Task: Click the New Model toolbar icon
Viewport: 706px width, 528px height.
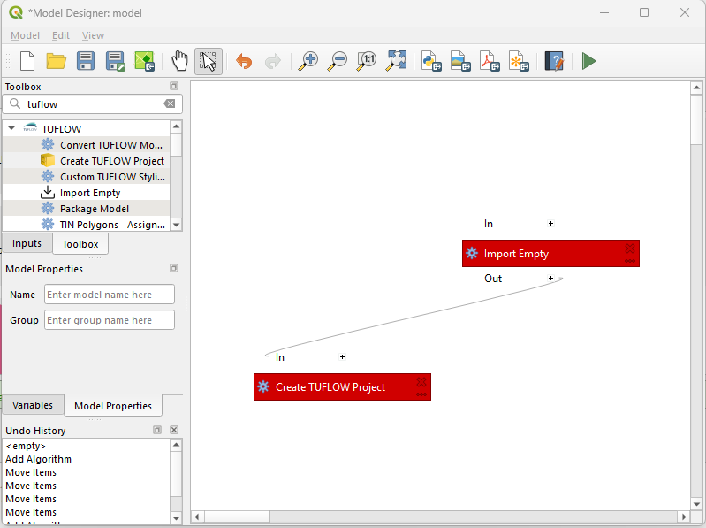Action: [27, 61]
